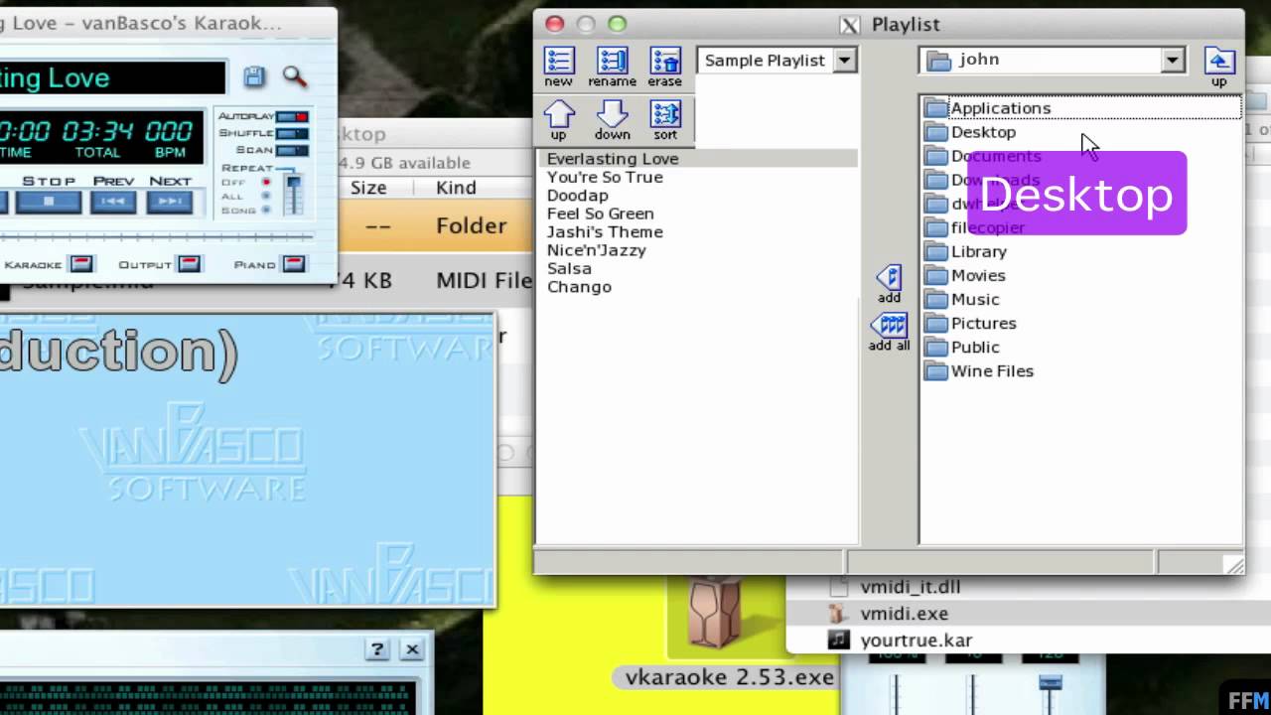Set Repeat to Song
The height and width of the screenshot is (715, 1271).
pyautogui.click(x=265, y=210)
